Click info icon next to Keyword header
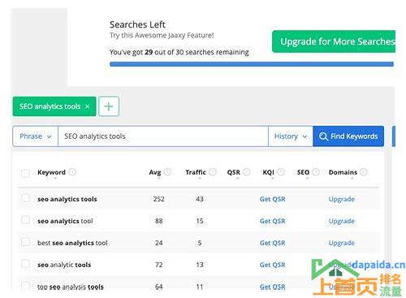 coord(72,172)
